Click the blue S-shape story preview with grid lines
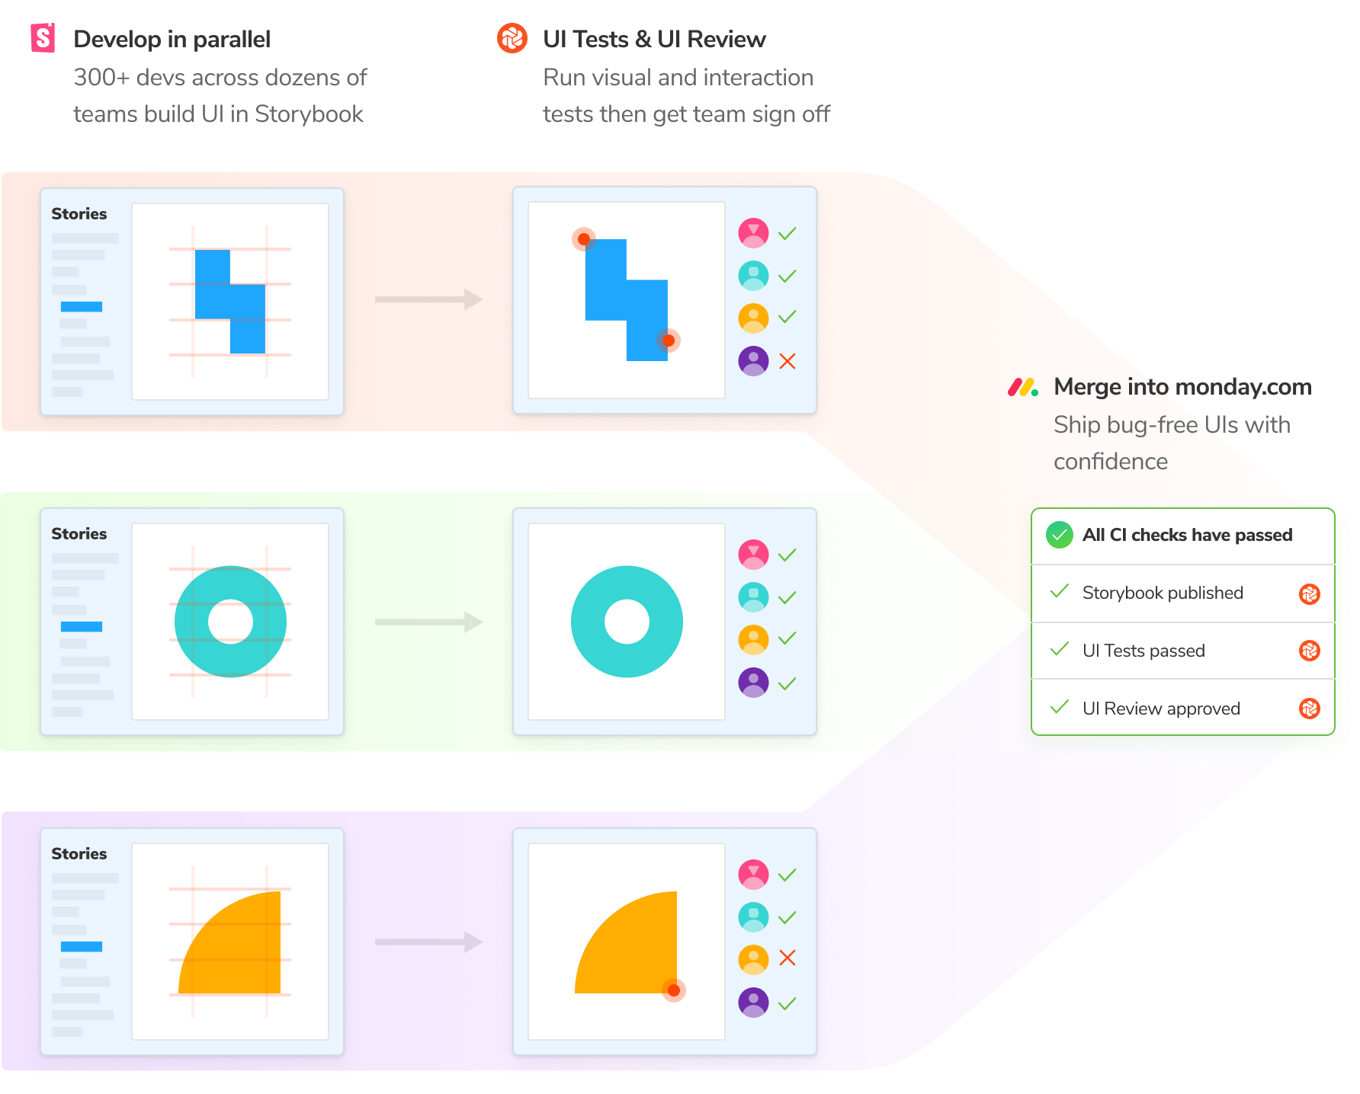The width and height of the screenshot is (1360, 1094). (230, 302)
